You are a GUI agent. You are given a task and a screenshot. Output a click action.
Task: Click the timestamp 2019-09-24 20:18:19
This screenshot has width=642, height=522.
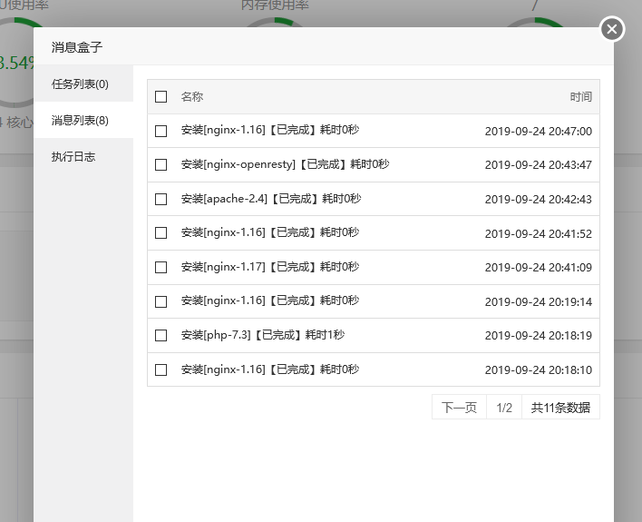539,335
